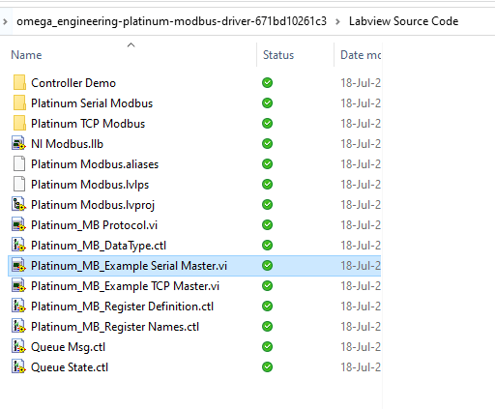Select the Controller Demo folder name
Screen dimensions: 495x409
73,83
